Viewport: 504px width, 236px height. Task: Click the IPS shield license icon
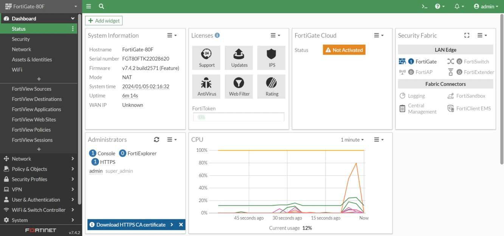tap(271, 58)
